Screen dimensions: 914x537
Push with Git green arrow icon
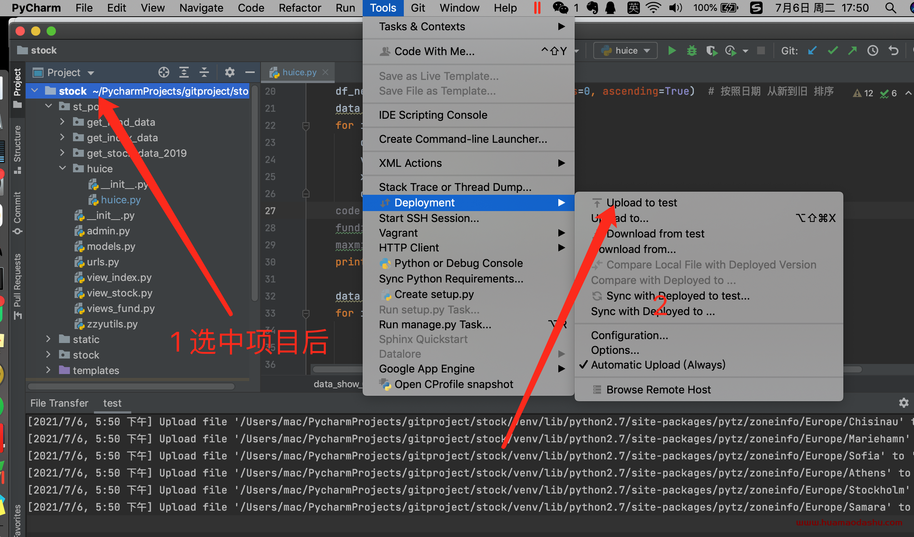[x=853, y=51]
